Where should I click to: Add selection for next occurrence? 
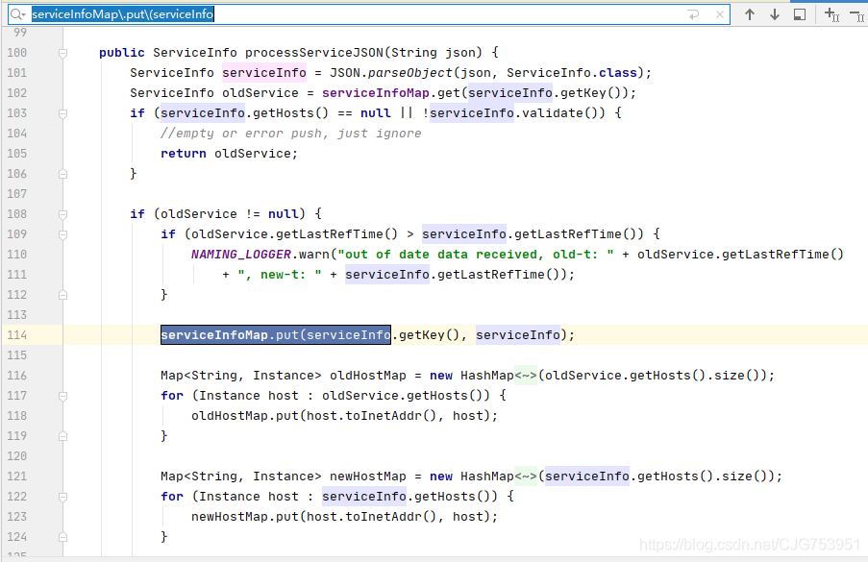click(831, 14)
